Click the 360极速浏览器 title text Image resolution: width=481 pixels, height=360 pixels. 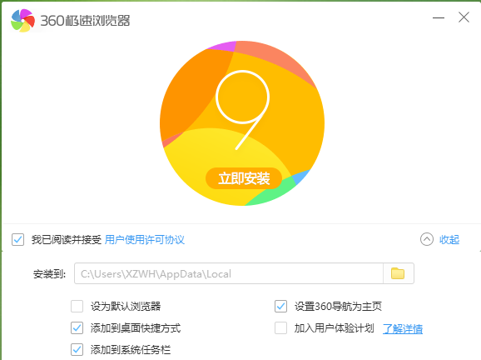(x=85, y=21)
